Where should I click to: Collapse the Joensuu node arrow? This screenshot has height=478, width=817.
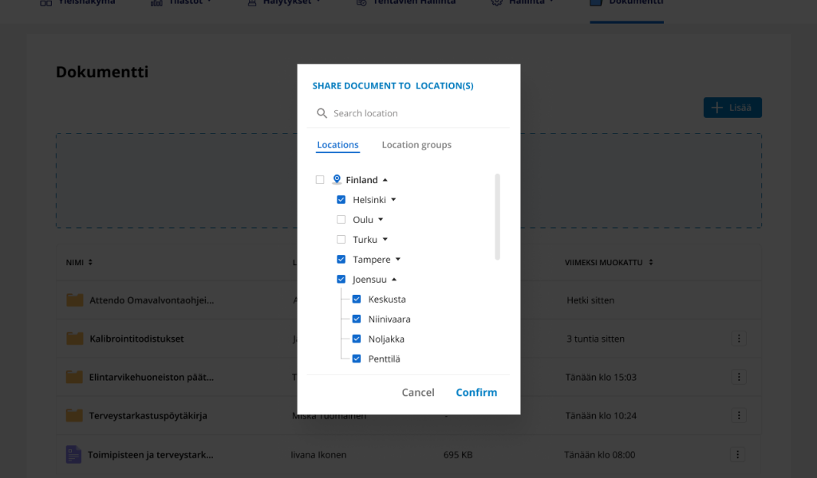(x=394, y=280)
